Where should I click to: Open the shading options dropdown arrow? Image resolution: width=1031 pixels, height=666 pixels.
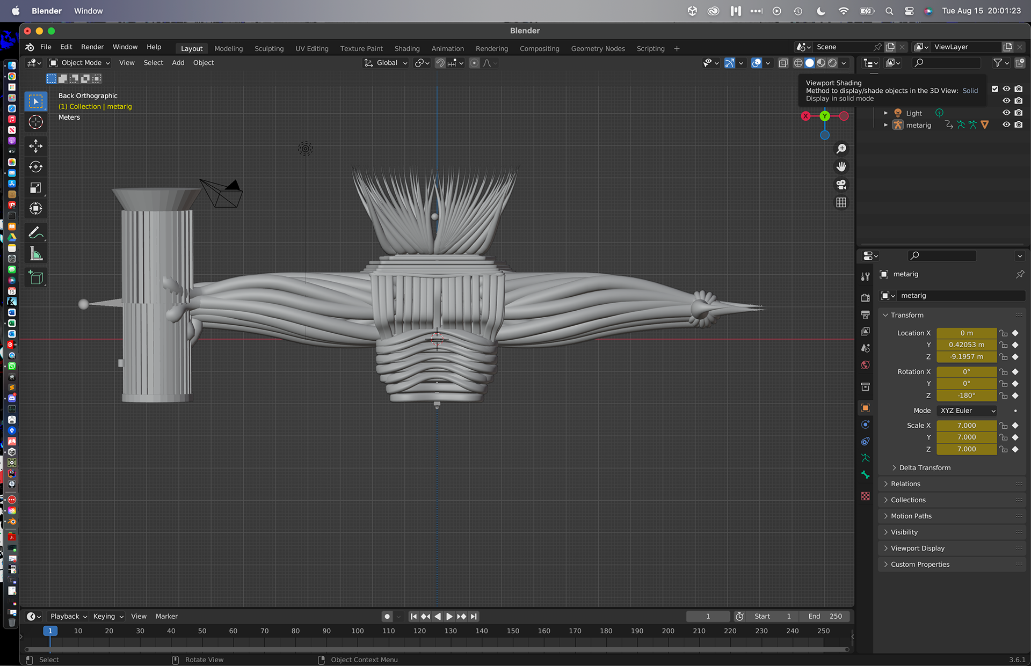click(844, 63)
